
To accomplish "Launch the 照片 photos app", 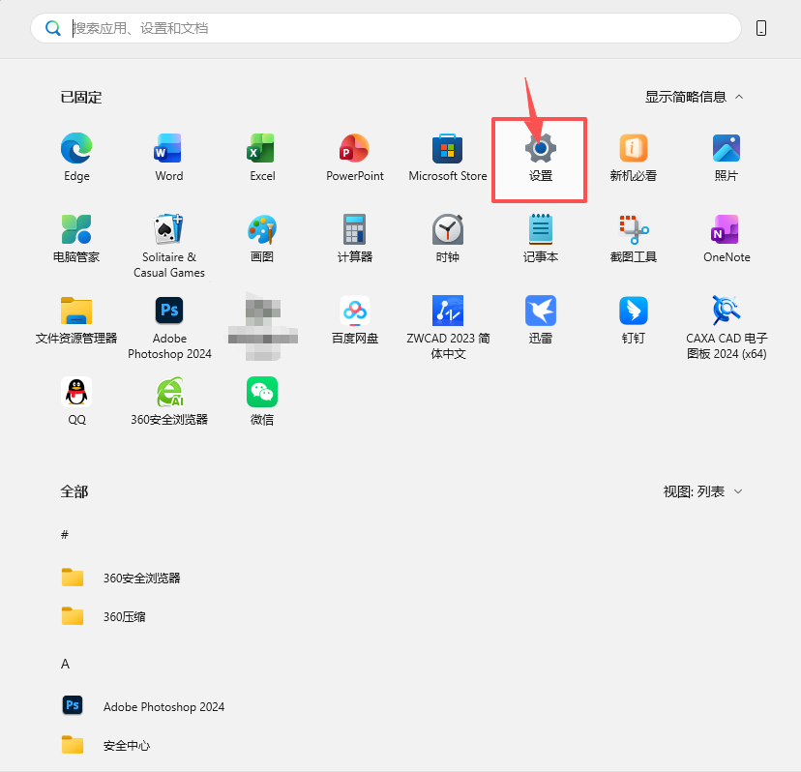I will tap(726, 158).
